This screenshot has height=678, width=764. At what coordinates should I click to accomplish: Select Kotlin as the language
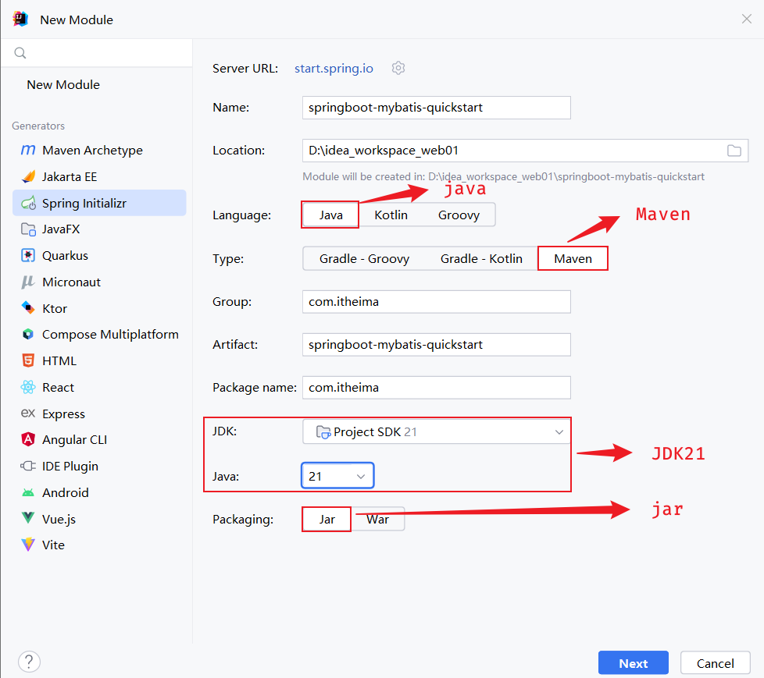[391, 215]
